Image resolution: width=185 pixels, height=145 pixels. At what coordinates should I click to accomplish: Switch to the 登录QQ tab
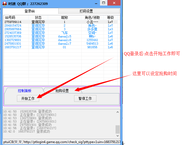click(x=30, y=11)
